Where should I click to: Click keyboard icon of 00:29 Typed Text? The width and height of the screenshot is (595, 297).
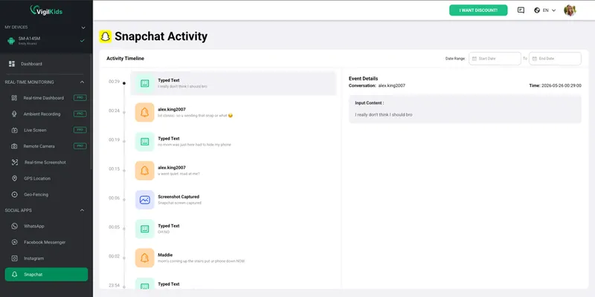(144, 83)
